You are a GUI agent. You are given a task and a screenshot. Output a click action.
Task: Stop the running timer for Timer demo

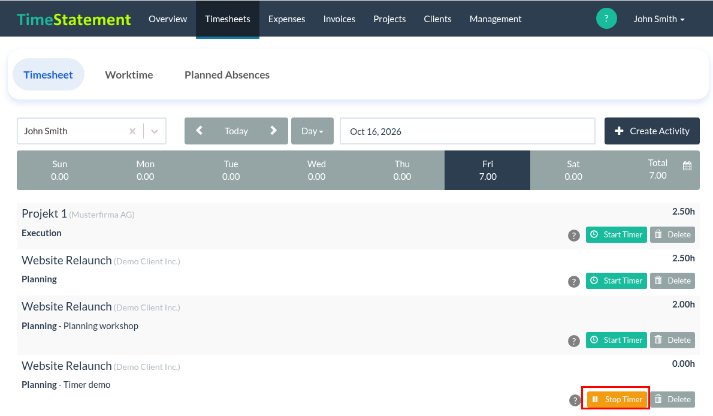(617, 399)
